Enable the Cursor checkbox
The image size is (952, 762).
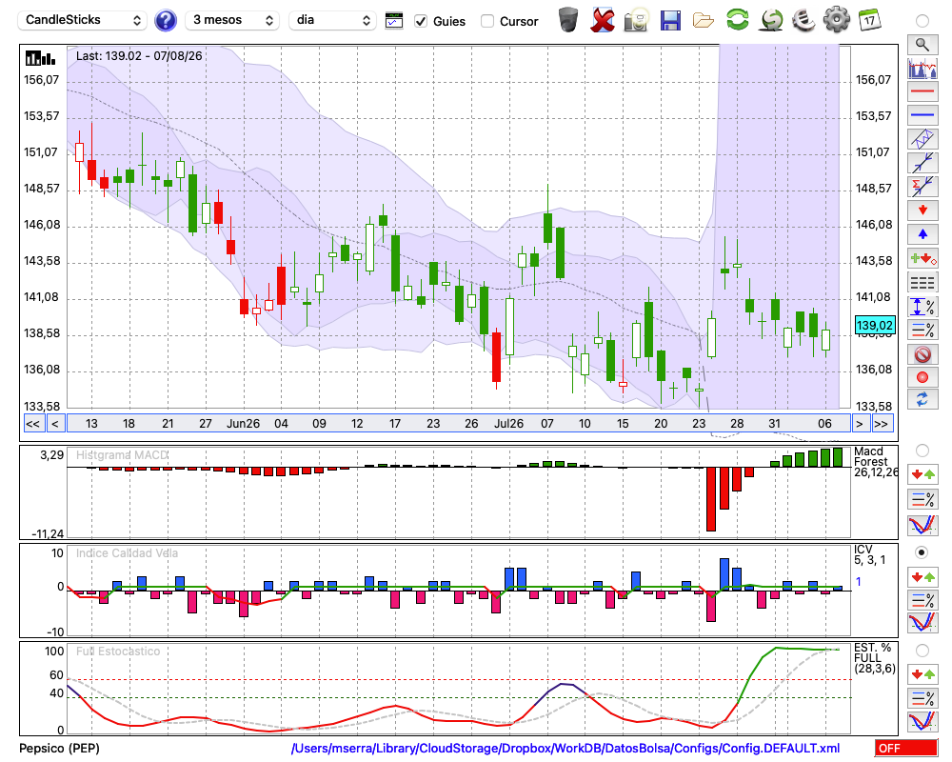point(486,21)
